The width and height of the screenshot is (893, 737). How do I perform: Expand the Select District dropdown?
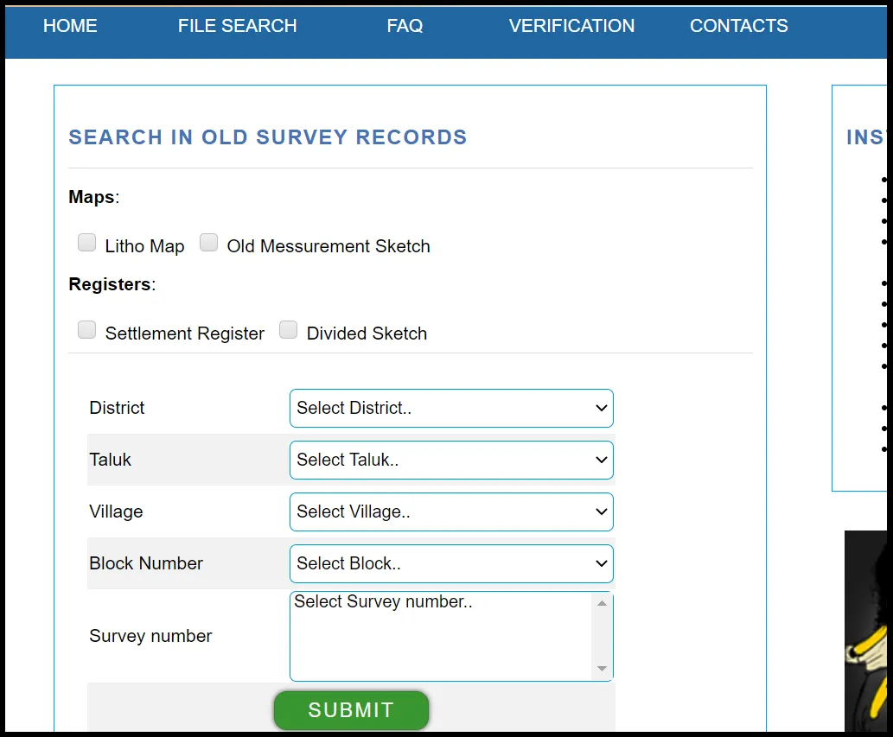450,408
